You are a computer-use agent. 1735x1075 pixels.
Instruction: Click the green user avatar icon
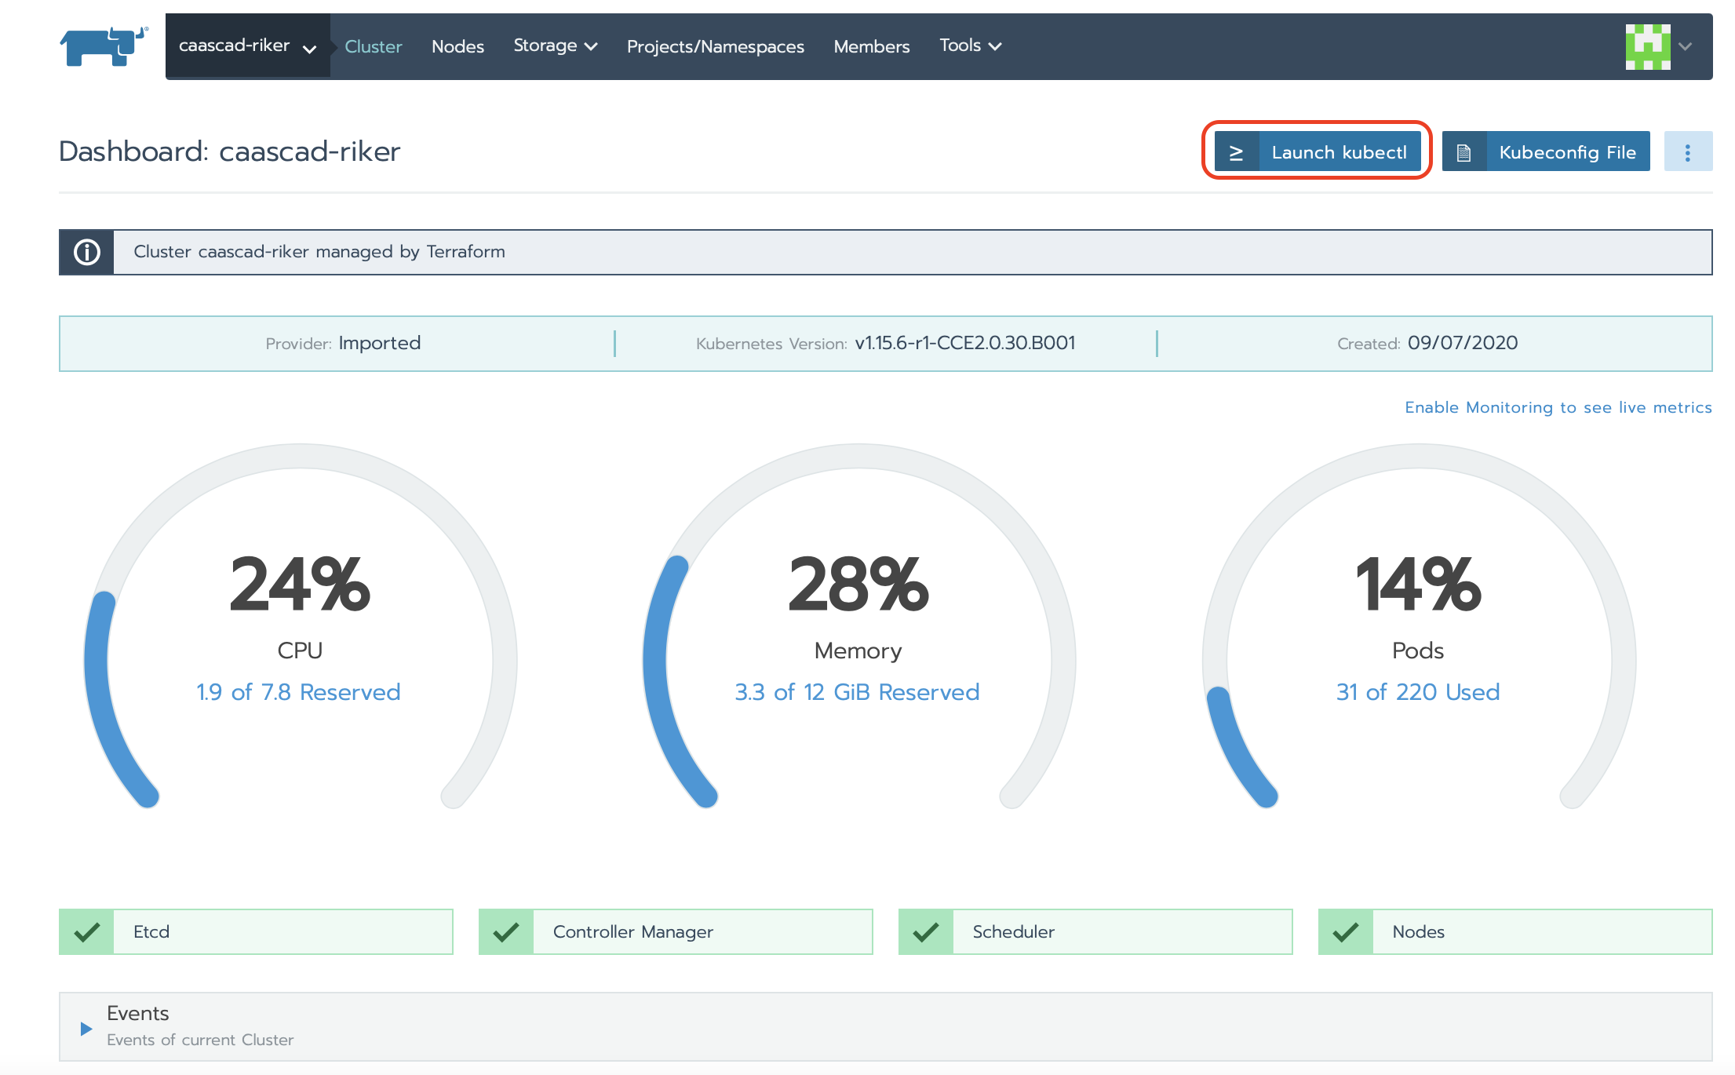point(1647,46)
